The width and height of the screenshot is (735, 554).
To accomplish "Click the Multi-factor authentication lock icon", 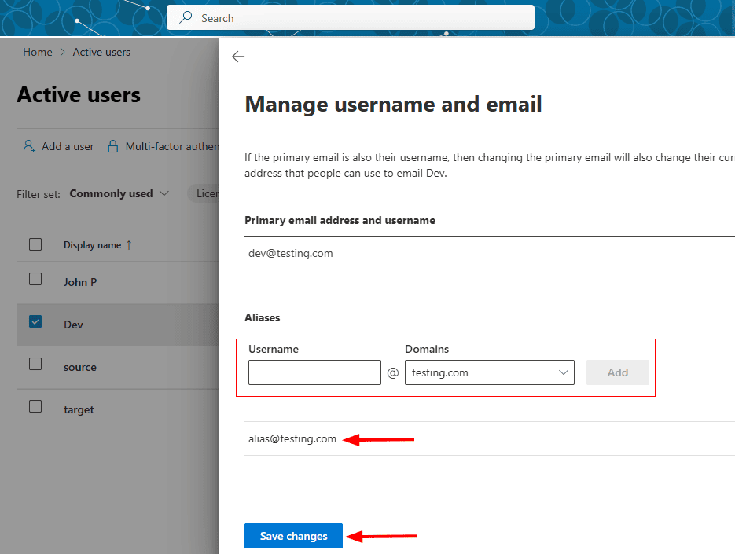I will (x=113, y=146).
